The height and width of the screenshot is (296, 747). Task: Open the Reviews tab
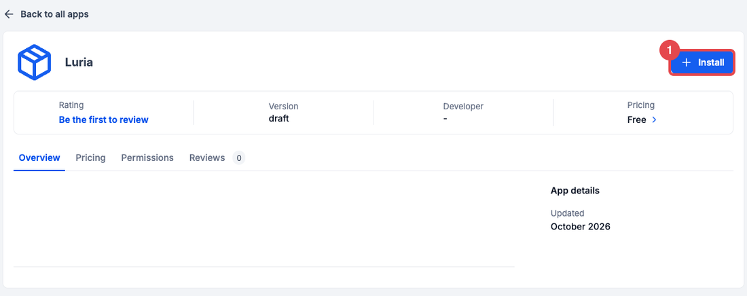click(x=206, y=158)
